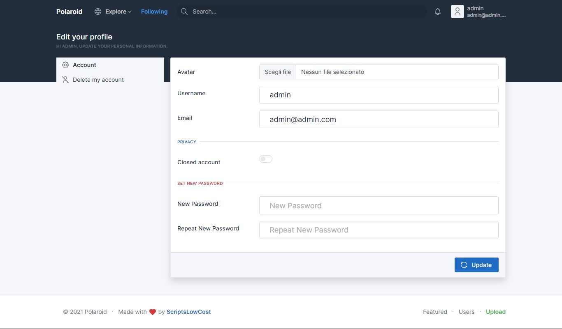Click the Upload link in footer
The height and width of the screenshot is (329, 562).
click(x=495, y=312)
